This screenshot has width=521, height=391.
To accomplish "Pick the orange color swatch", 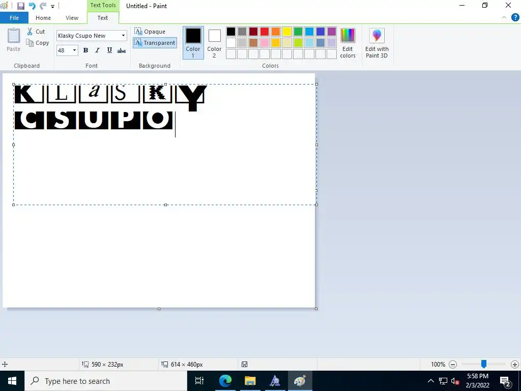I will (x=276, y=32).
